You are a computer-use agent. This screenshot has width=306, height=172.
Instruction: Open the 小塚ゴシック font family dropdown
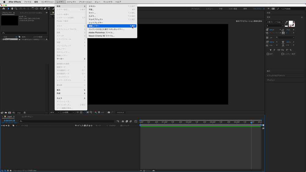[275, 22]
